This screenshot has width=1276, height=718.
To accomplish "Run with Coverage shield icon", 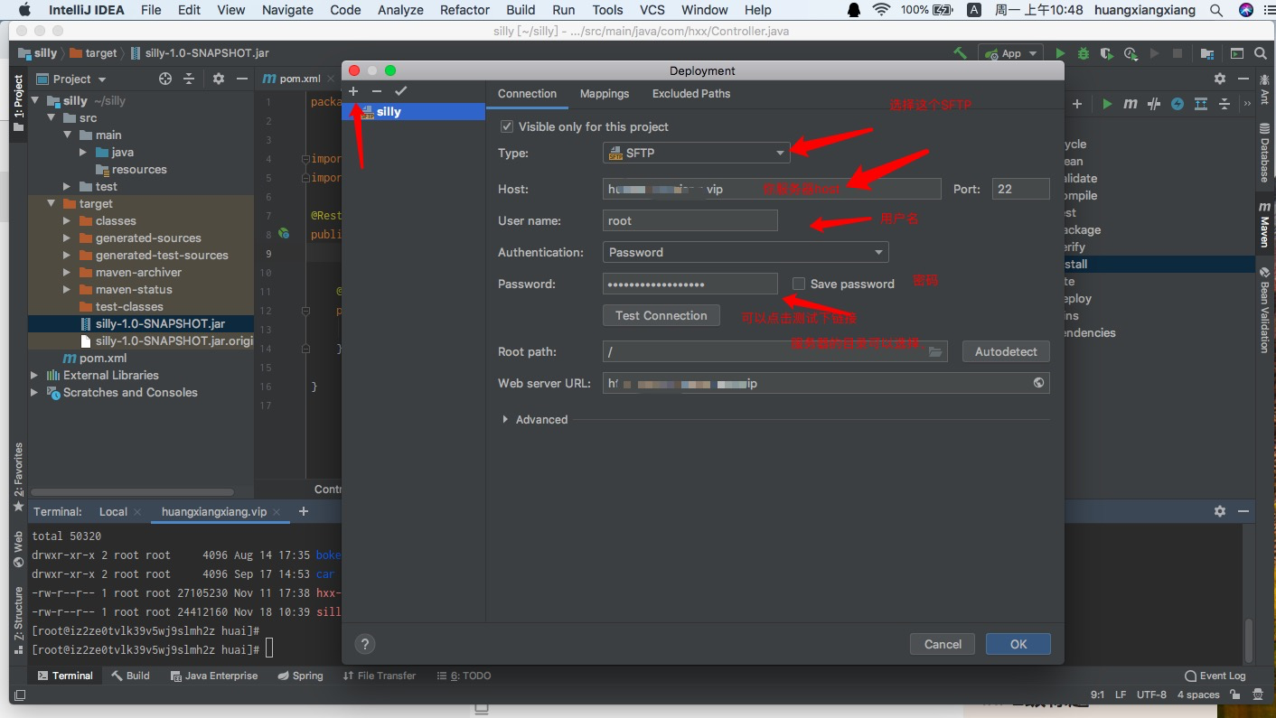I will click(x=1107, y=53).
